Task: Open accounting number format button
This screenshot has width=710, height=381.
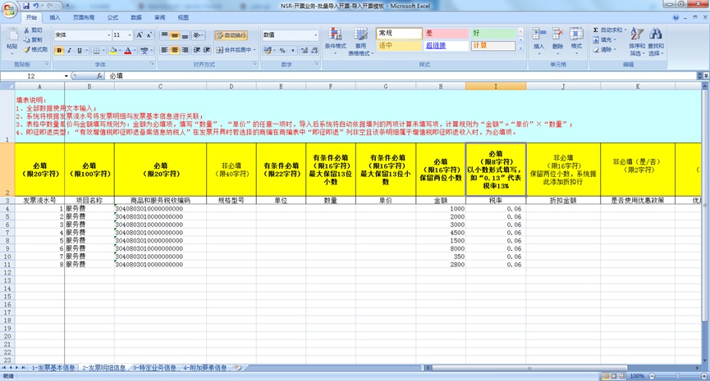Action: click(x=267, y=50)
